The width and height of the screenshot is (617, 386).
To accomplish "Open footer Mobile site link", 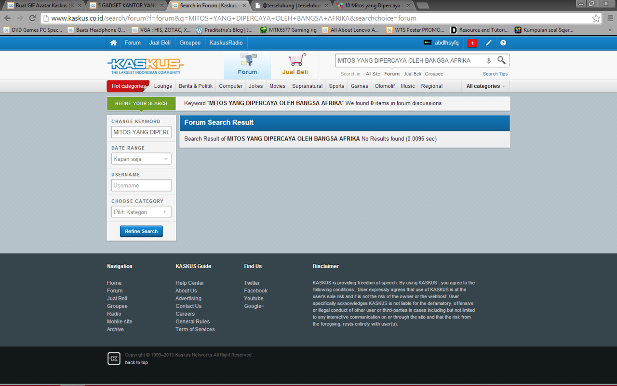I will point(120,322).
